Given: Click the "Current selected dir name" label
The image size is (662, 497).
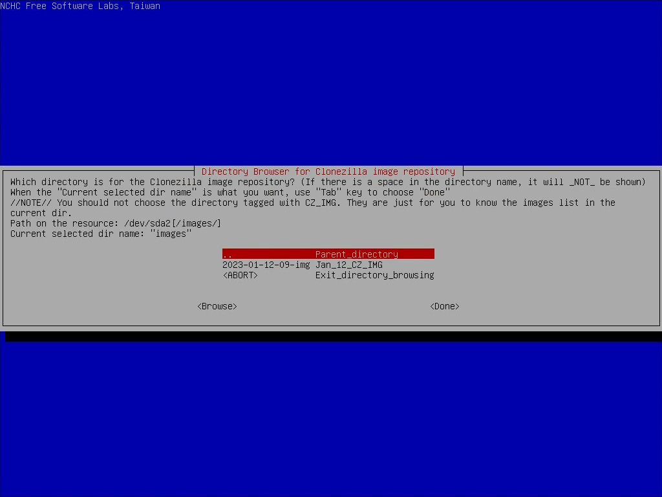Looking at the screenshot, I should click(77, 234).
